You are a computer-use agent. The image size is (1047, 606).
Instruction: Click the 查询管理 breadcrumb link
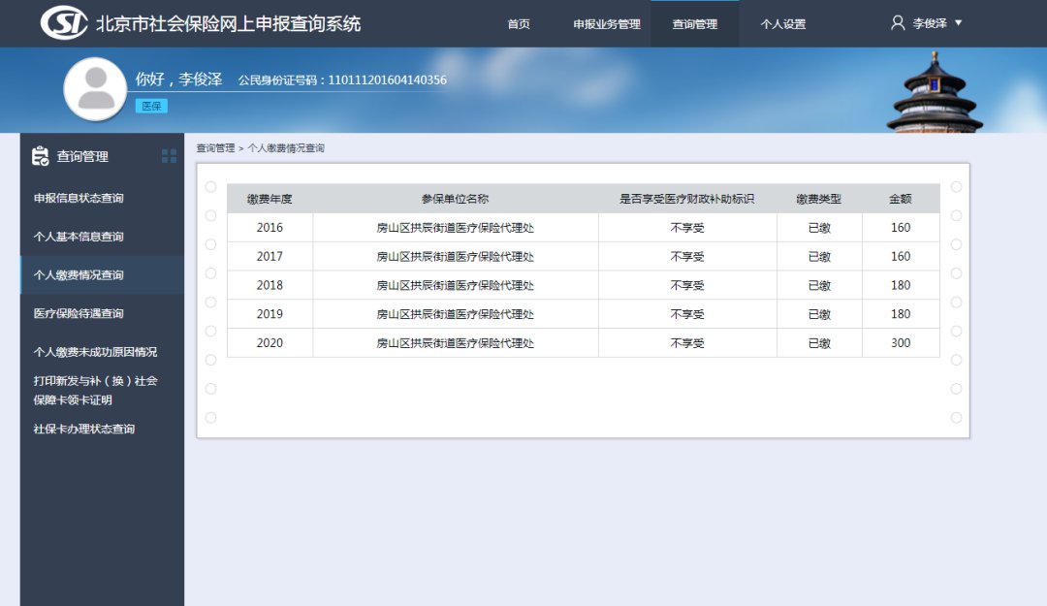(215, 148)
